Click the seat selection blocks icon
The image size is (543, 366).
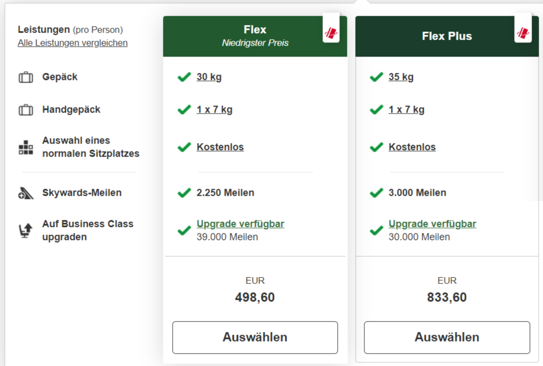(26, 147)
